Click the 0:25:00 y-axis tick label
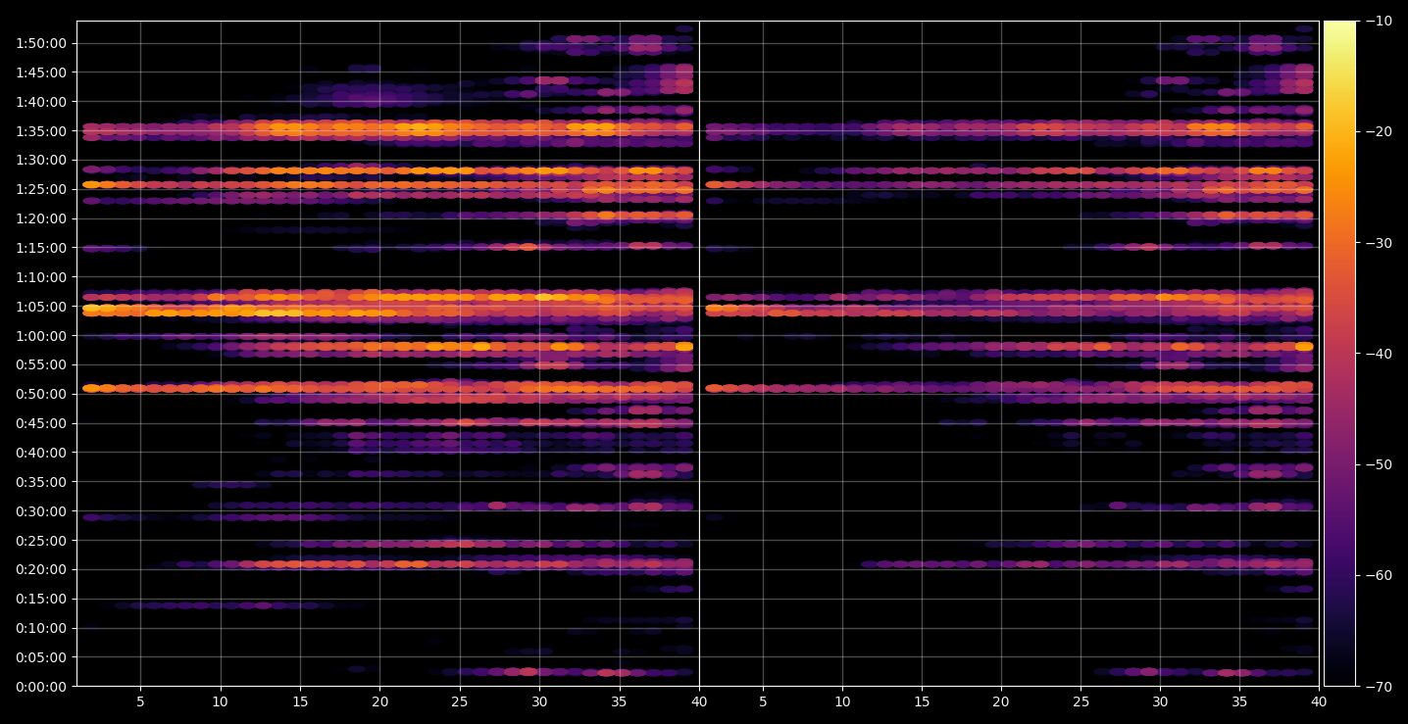Screen dimensions: 1408x724 pyautogui.click(x=41, y=541)
